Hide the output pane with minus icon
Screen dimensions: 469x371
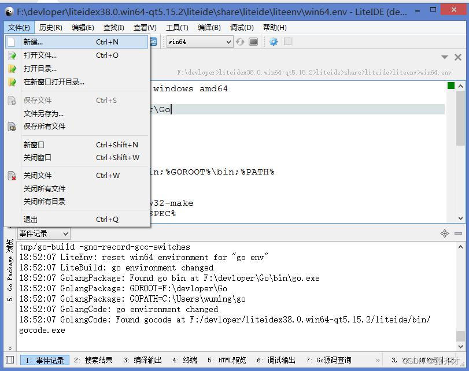(458, 233)
